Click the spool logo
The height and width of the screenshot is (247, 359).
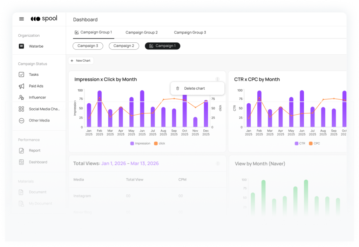coord(44,19)
